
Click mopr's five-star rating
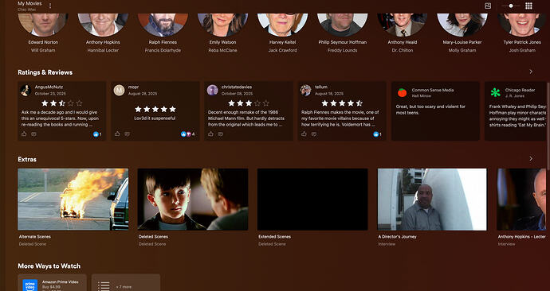[x=155, y=109]
